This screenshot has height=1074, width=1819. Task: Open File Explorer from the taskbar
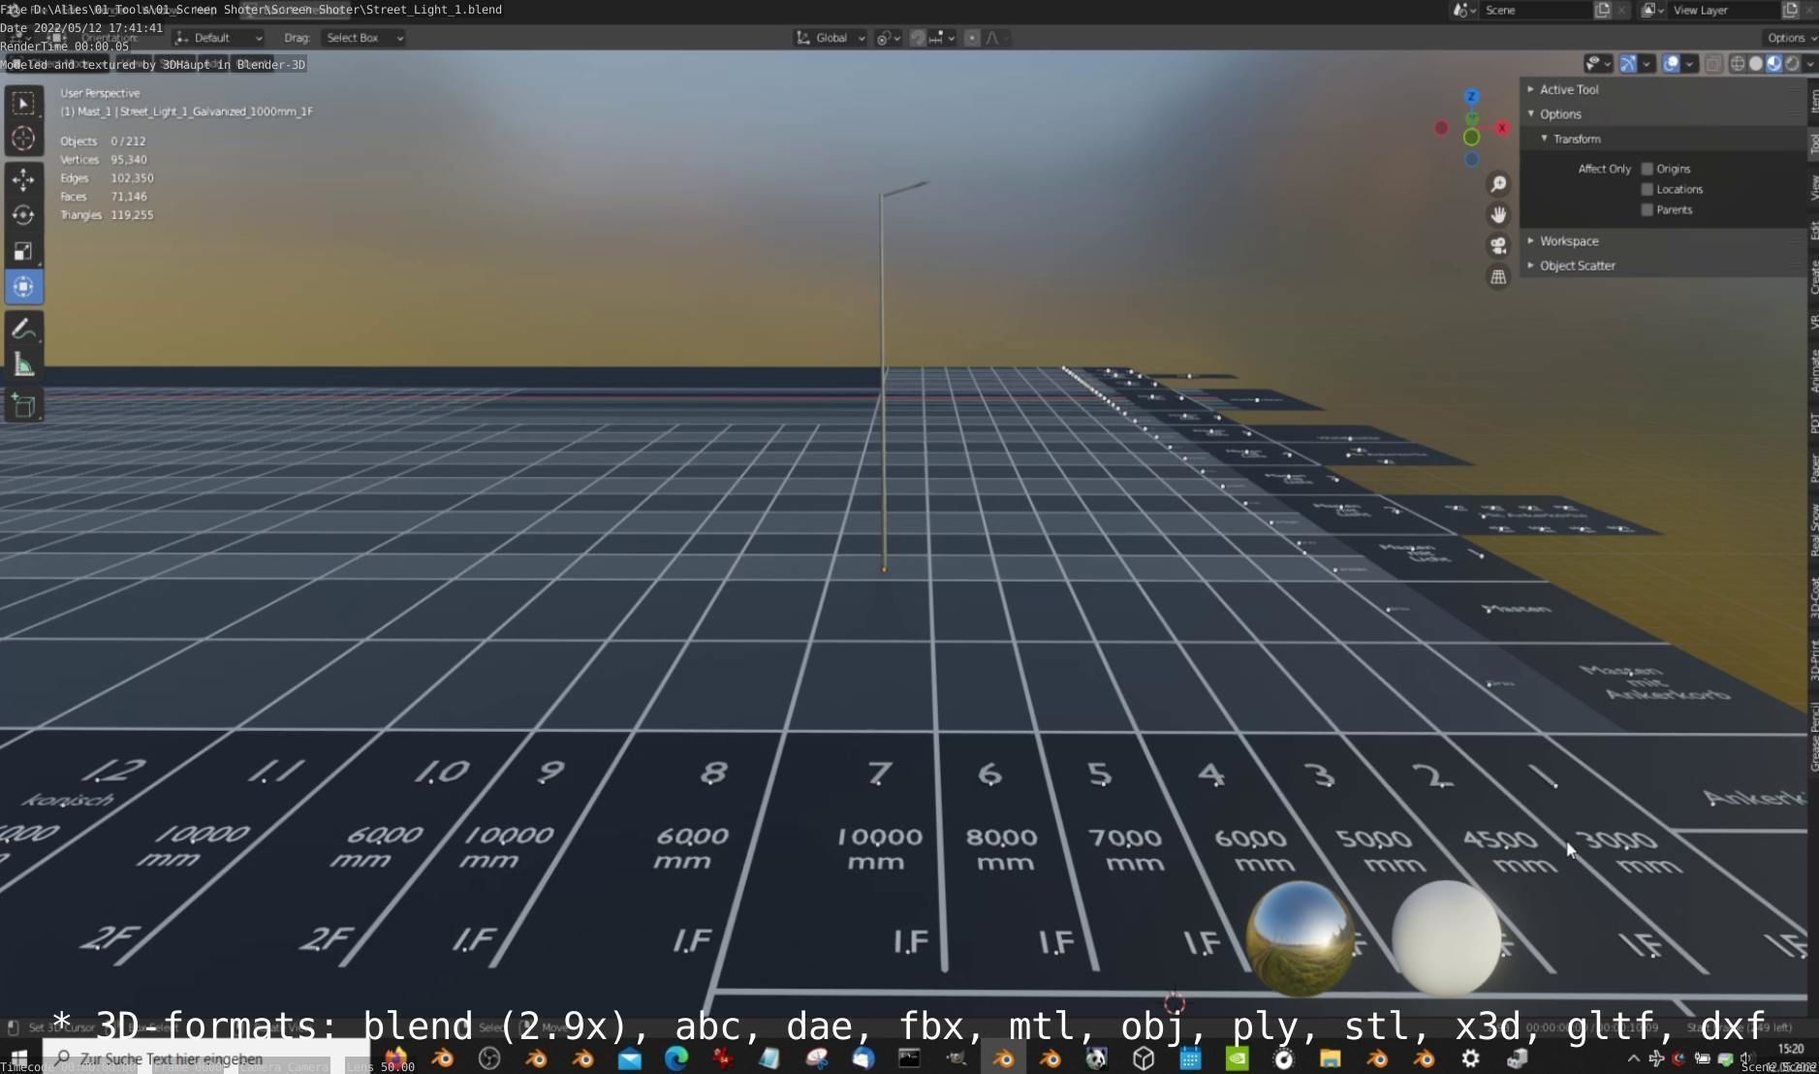[x=1330, y=1058]
